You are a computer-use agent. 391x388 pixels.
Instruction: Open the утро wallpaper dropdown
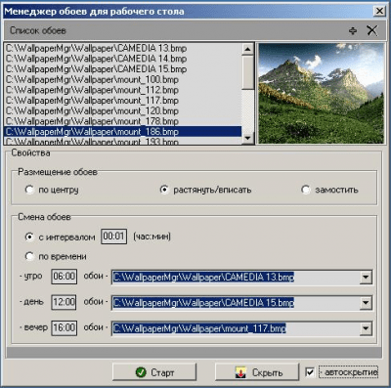[x=366, y=278]
